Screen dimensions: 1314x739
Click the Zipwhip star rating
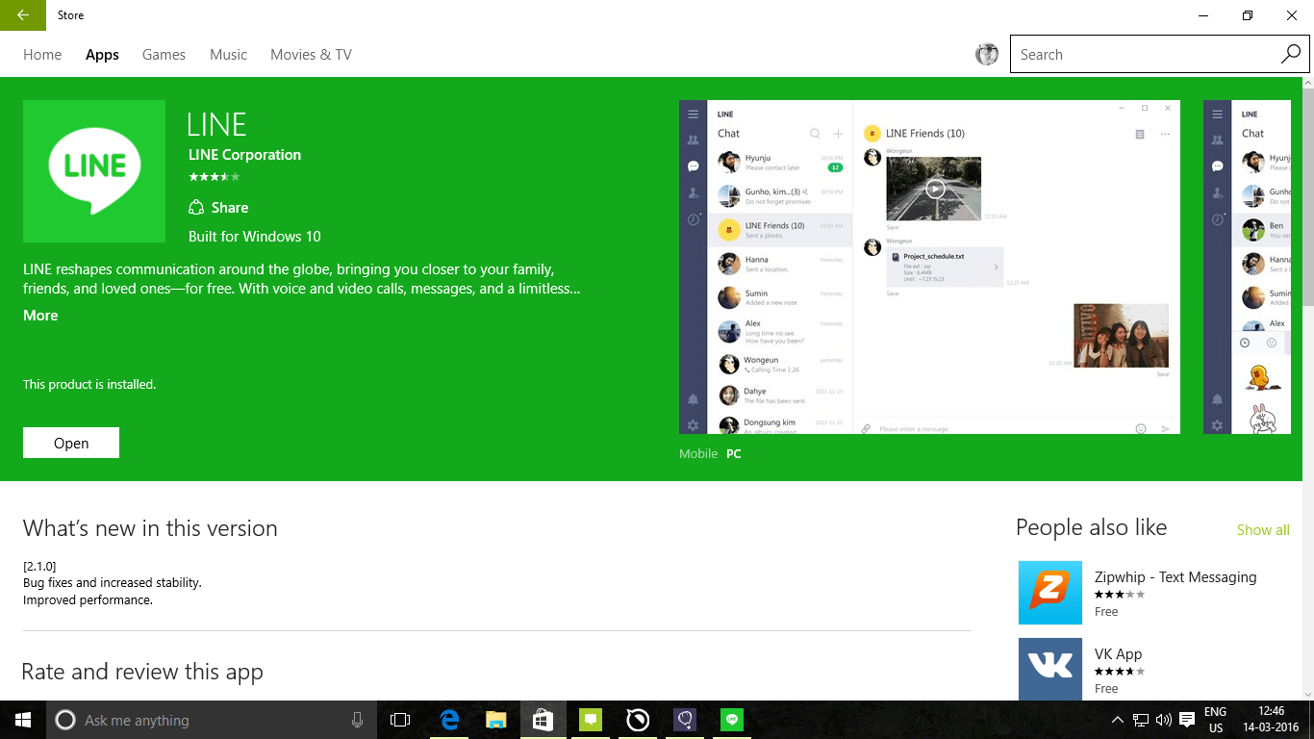(x=1120, y=595)
